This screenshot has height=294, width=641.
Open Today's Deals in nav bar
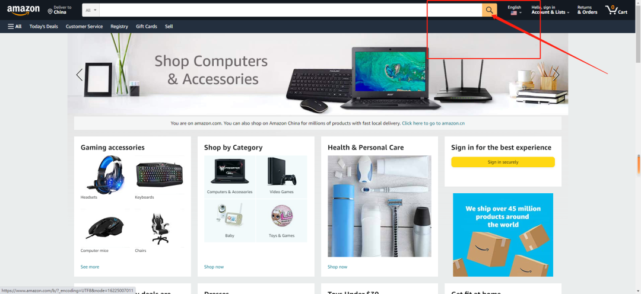[x=44, y=26]
